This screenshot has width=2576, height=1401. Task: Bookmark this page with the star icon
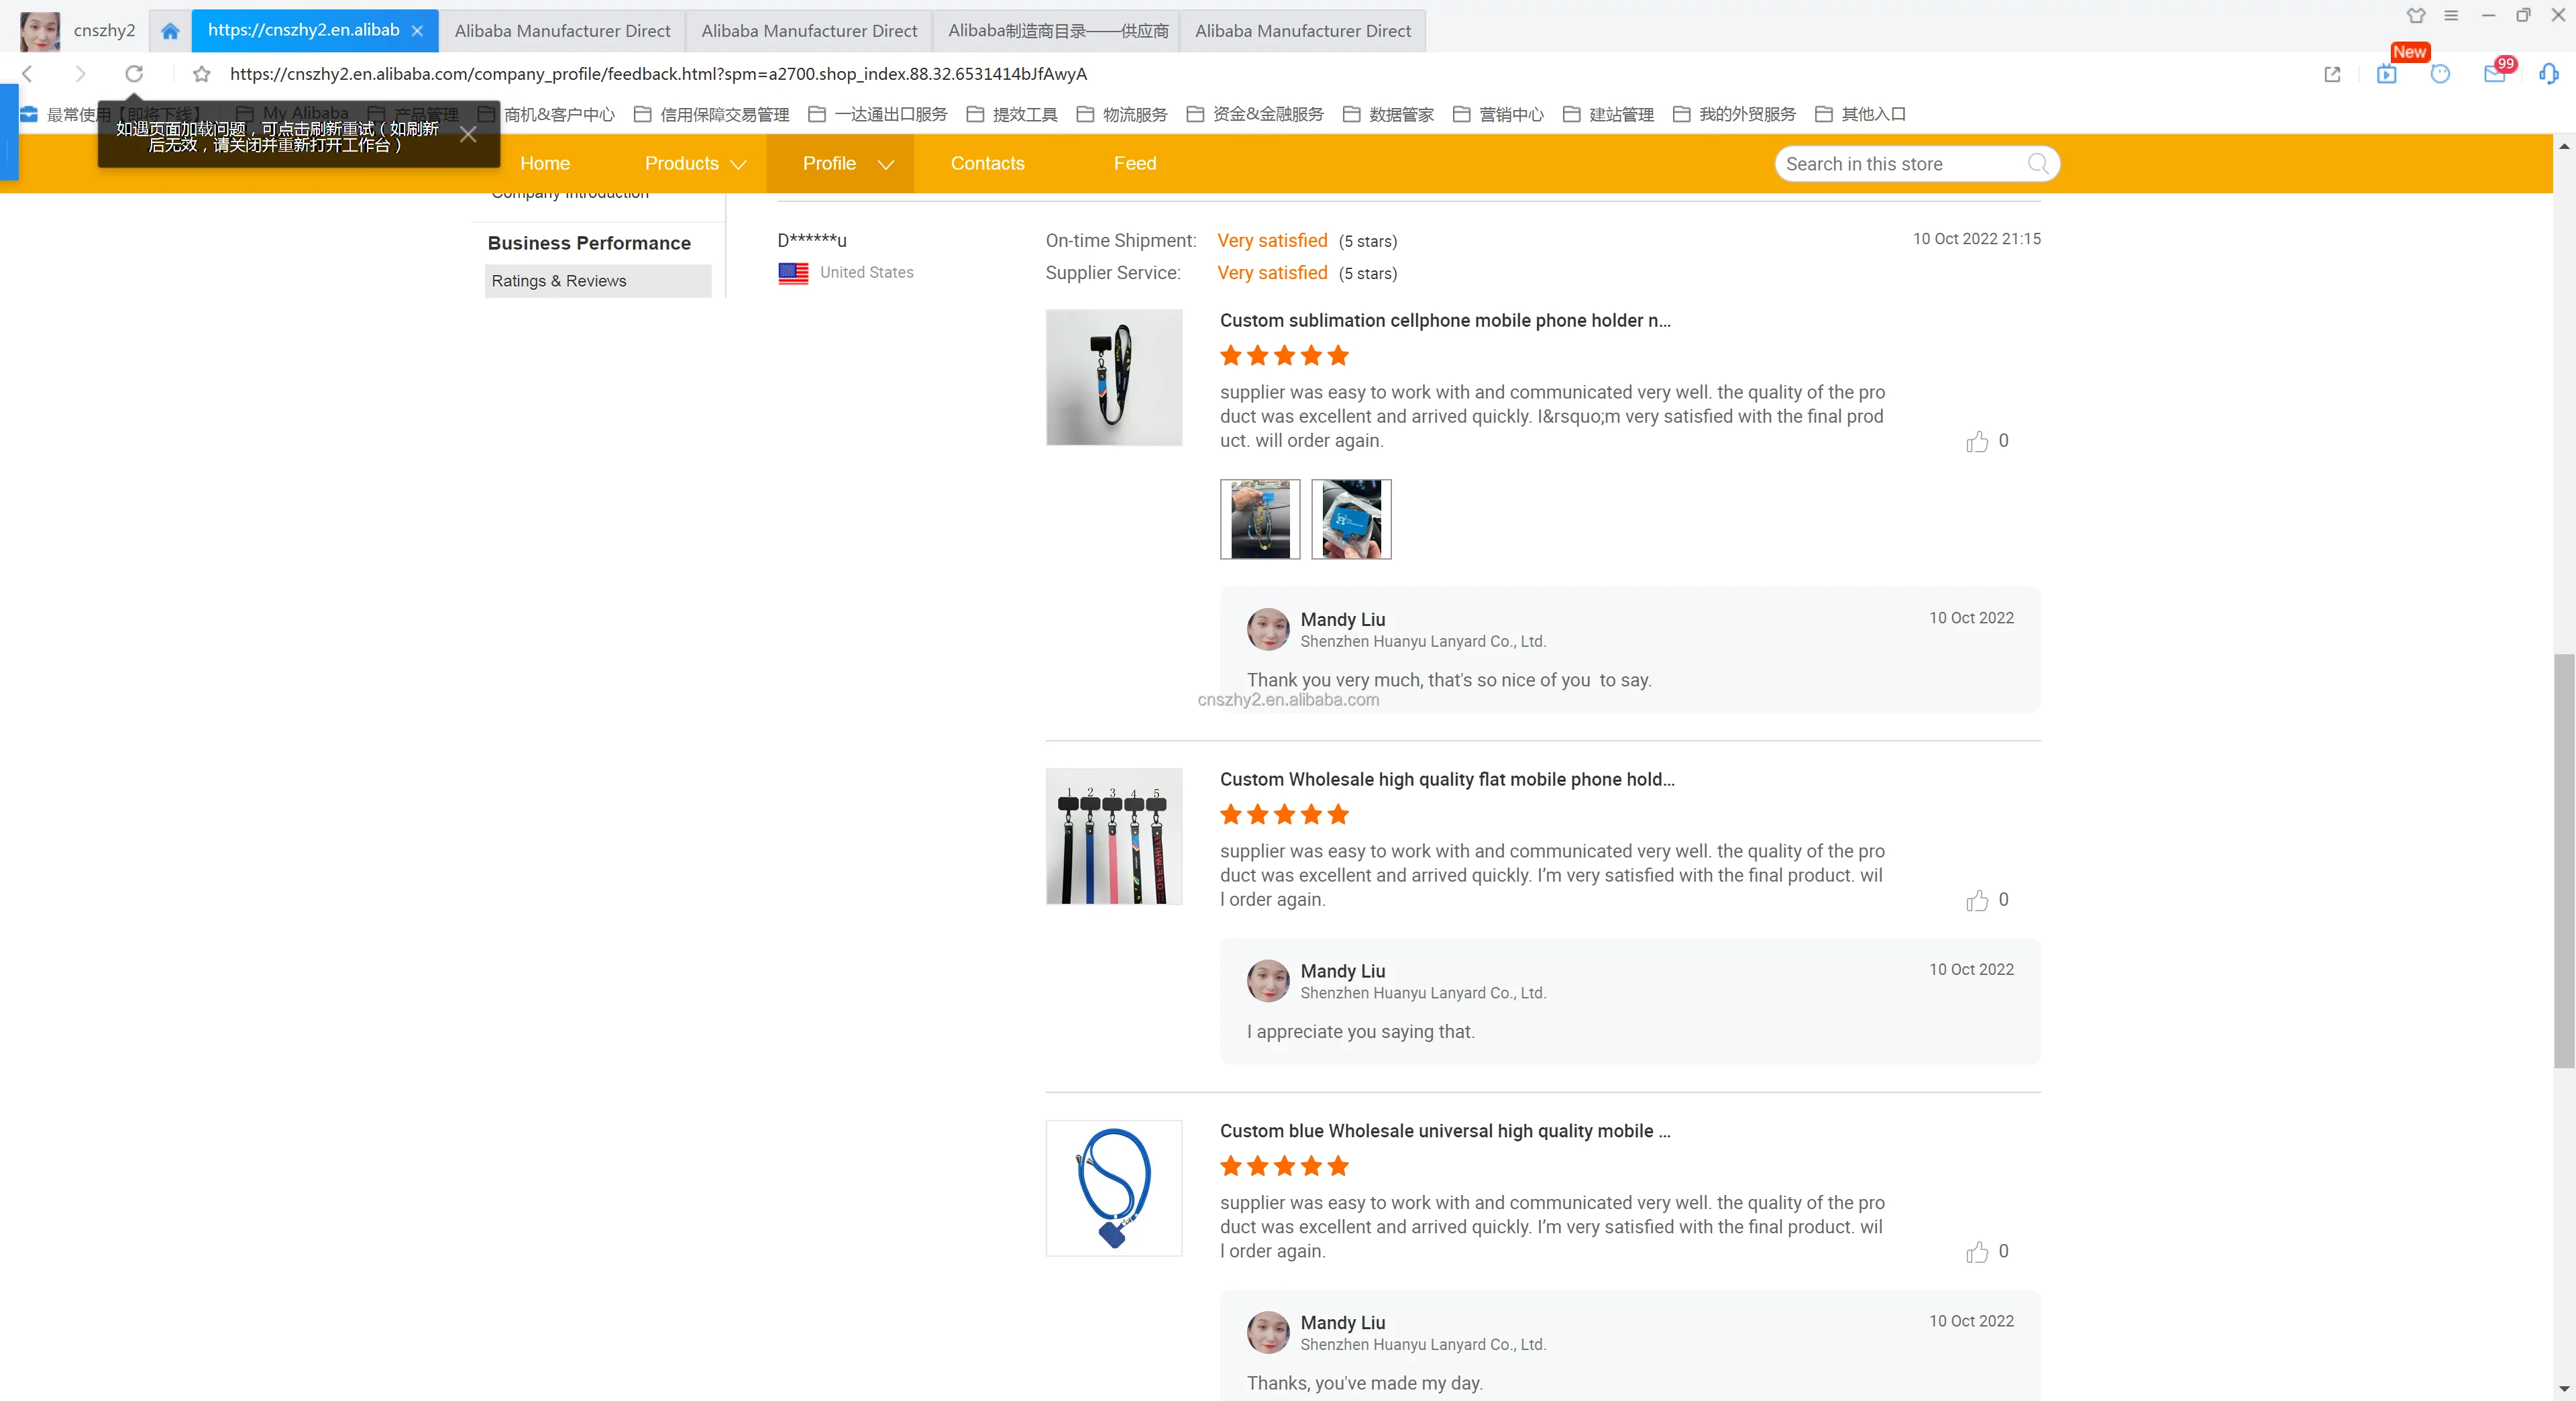(202, 74)
